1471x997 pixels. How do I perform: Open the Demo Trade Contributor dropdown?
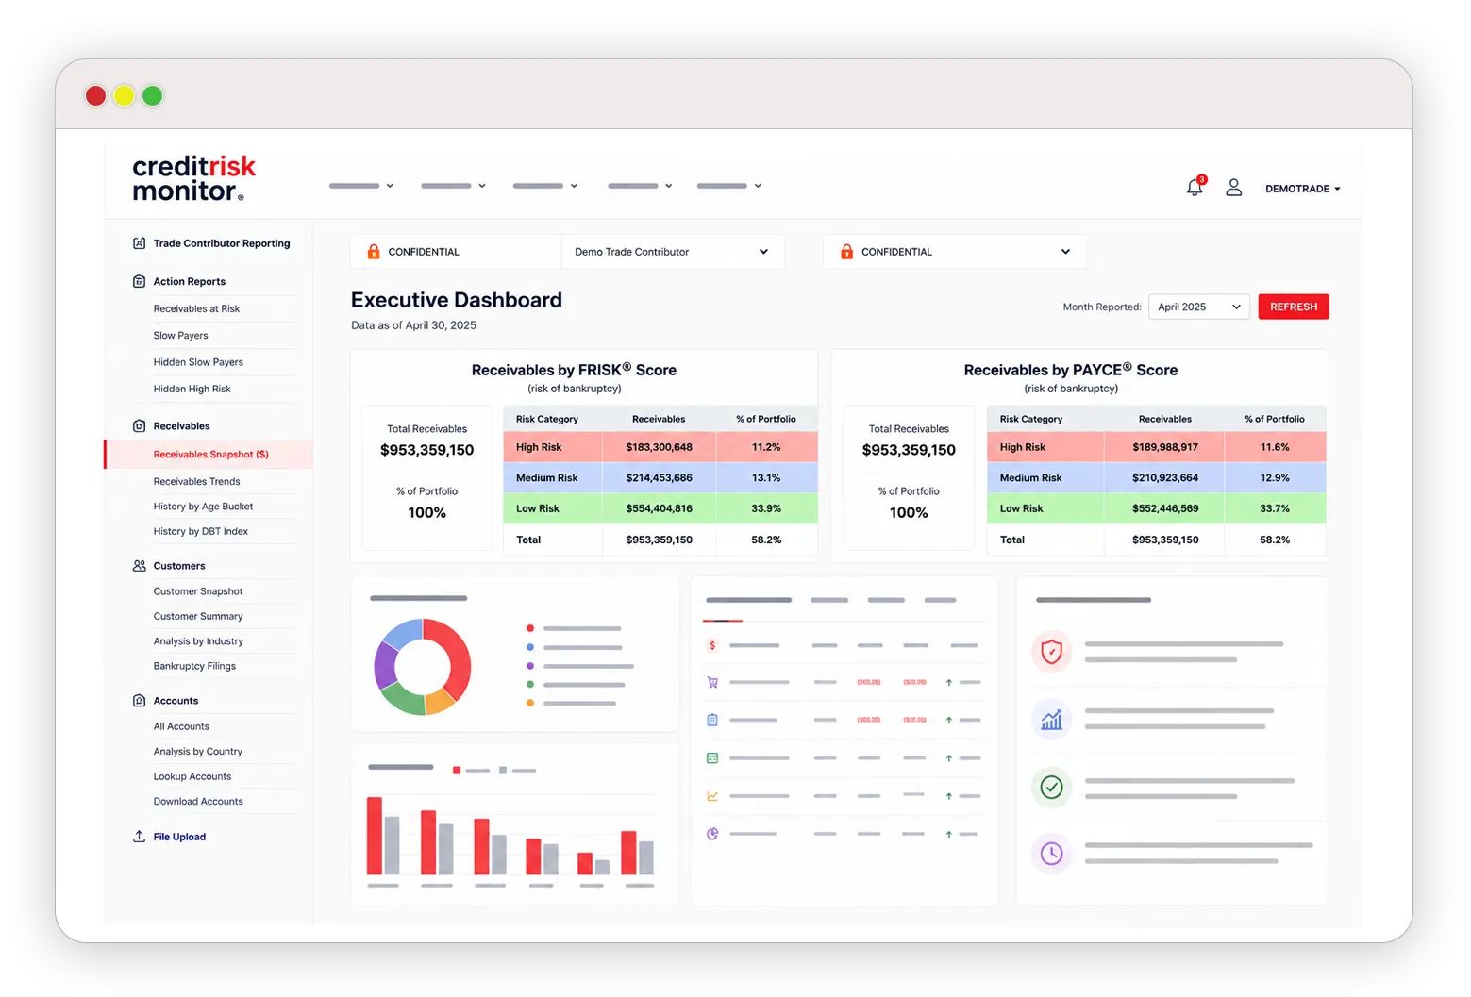click(x=672, y=252)
